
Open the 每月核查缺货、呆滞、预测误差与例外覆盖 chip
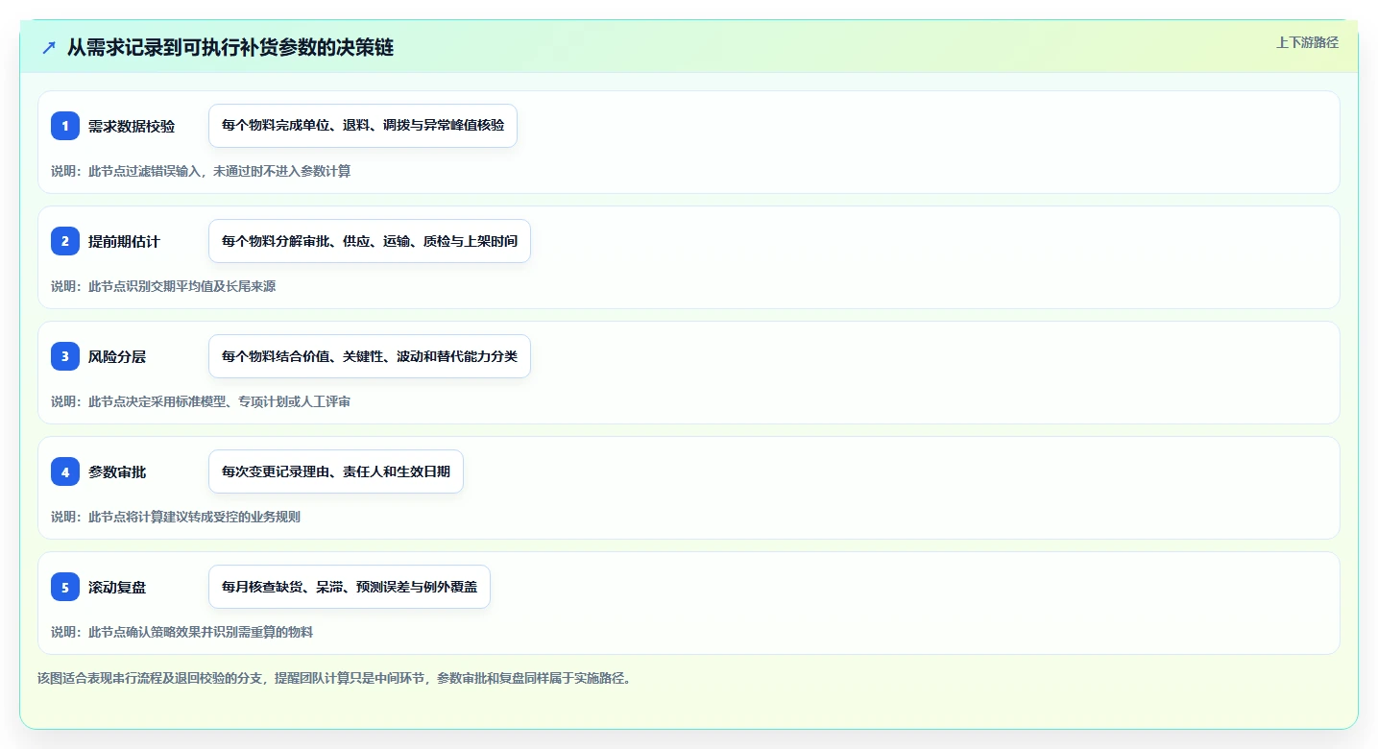coord(350,587)
